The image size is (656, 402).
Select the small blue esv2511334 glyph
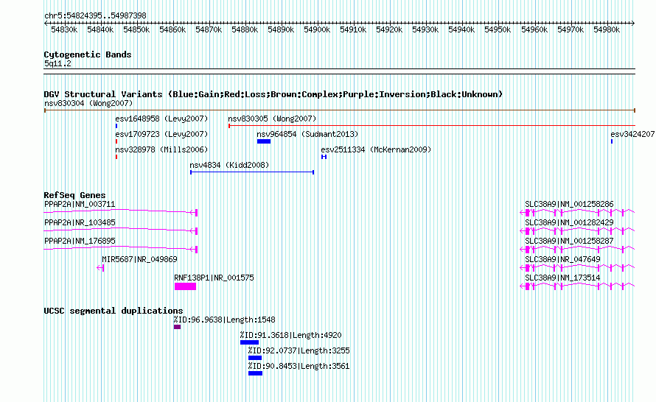tap(324, 157)
